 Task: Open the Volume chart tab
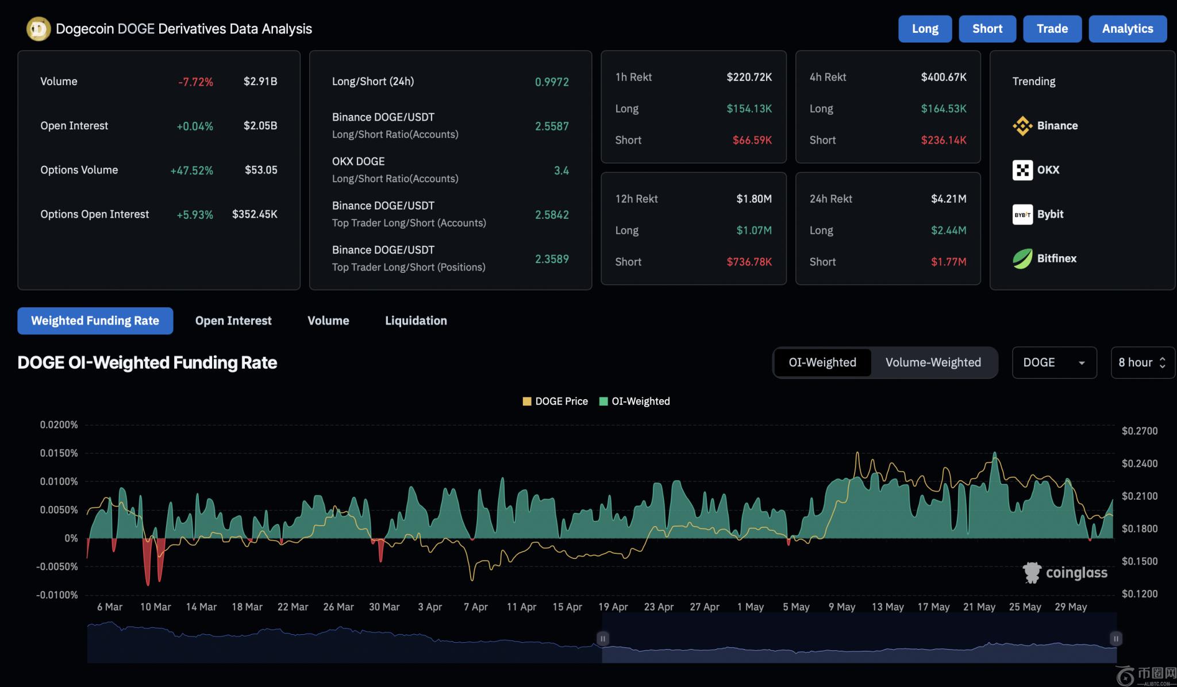[328, 321]
